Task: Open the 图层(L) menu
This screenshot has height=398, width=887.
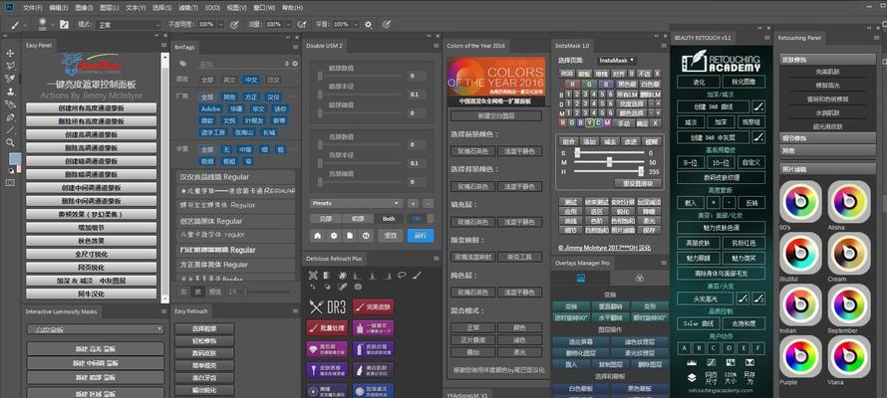Action: [110, 8]
